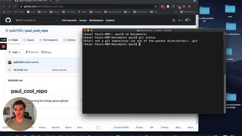The height and width of the screenshot is (136, 242).
Task: Open the 'Initial commit' message beside pab2163
Action: [31, 62]
